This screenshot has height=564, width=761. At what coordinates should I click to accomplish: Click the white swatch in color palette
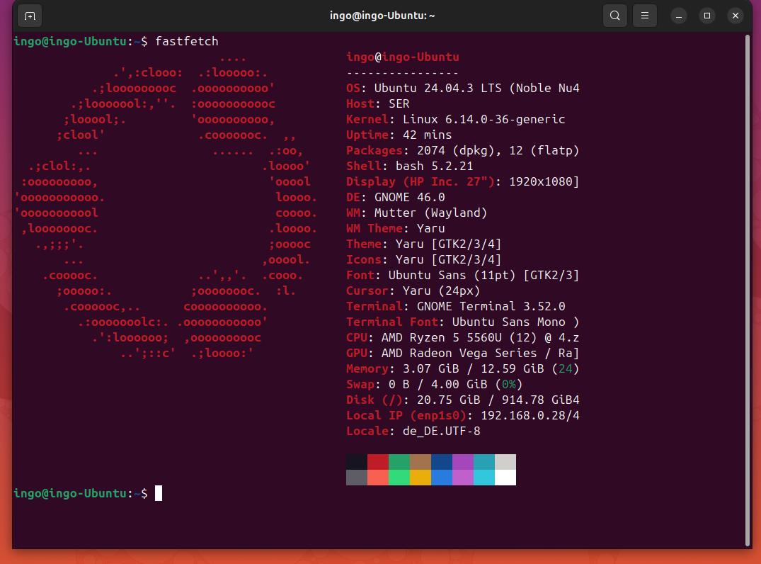click(505, 478)
